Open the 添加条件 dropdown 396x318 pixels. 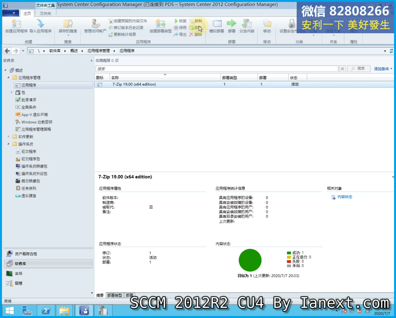[383, 69]
